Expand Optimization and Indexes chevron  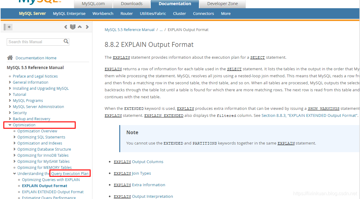(14, 143)
